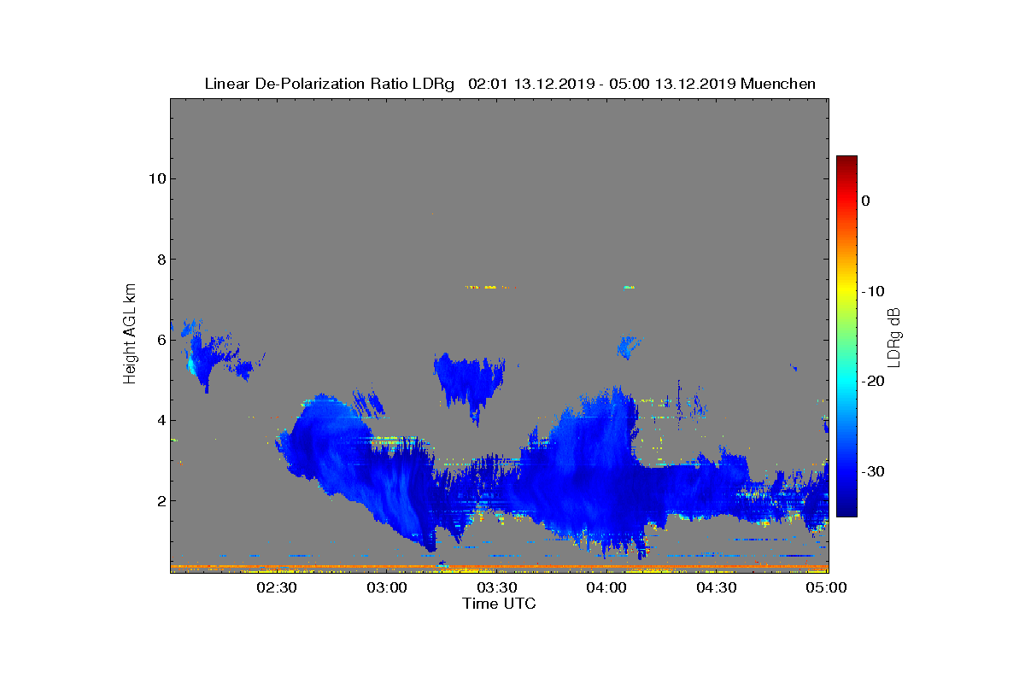
Task: Click the orange ground-clutter band at plot bottom
Action: pyautogui.click(x=499, y=566)
